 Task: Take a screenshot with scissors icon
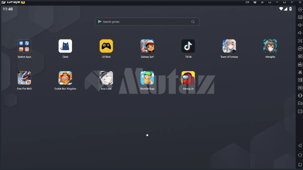click(300, 72)
